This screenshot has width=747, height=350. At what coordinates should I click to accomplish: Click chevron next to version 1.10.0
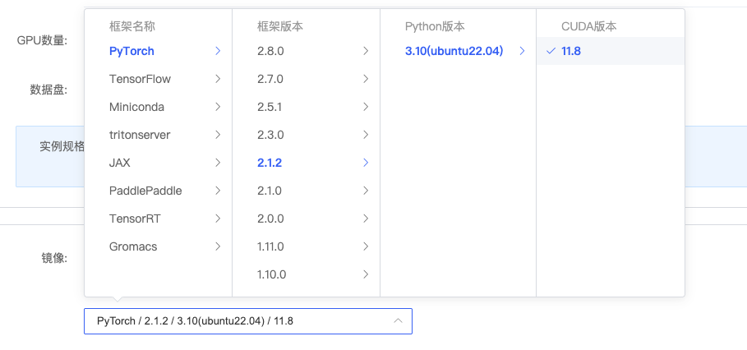[x=366, y=274]
